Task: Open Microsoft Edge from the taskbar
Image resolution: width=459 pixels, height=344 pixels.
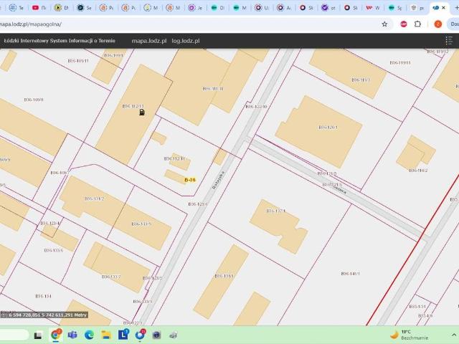Action: pos(89,335)
